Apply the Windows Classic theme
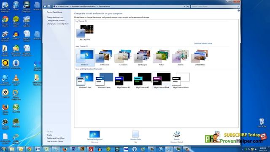This screenshot has width=270, height=152. [x=104, y=80]
